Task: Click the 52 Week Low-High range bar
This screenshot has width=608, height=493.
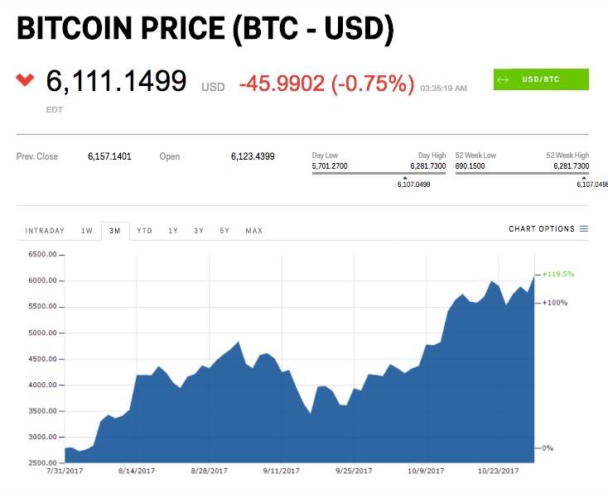Action: tap(522, 172)
